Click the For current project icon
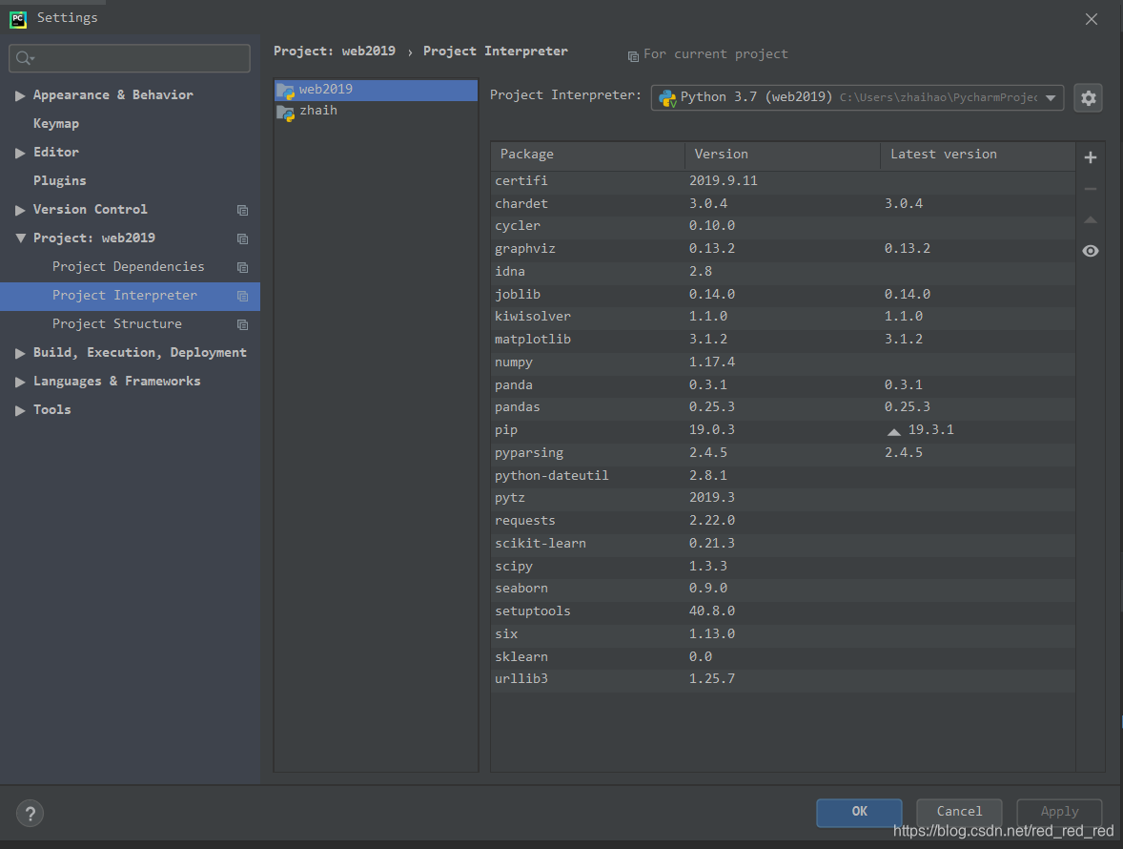This screenshot has width=1123, height=849. pos(633,56)
